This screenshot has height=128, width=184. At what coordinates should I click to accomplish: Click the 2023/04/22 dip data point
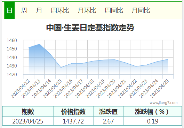[x=136, y=66]
